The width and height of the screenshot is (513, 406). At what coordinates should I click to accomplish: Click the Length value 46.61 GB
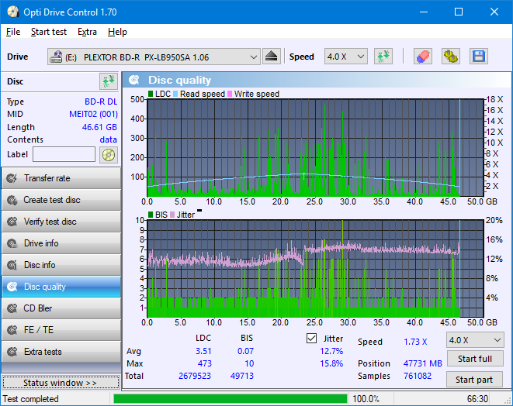99,127
